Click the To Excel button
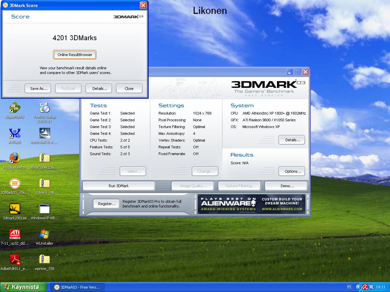Screen dimensions: 390x292 coord(68,89)
